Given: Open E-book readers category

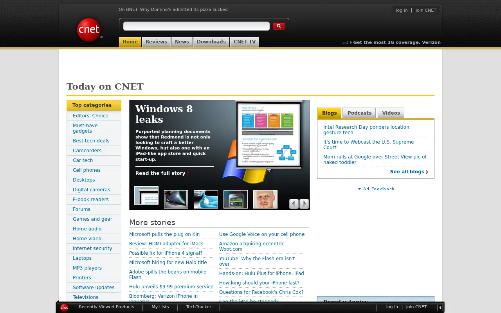Looking at the screenshot, I should [91, 200].
